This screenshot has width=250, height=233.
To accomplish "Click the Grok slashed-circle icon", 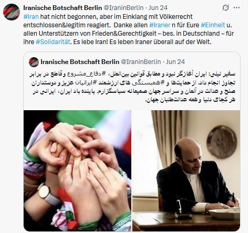I will pyautogui.click(x=226, y=8).
